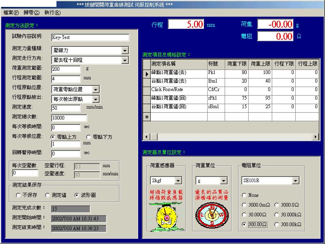Viewport: 325px width, 244px height.
Task: Click the Pk1 symbol cell
Action: 216,74
